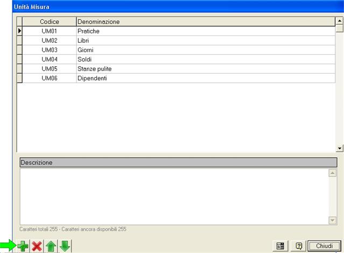Click the UM03 code cell
The image size is (344, 253).
click(49, 50)
